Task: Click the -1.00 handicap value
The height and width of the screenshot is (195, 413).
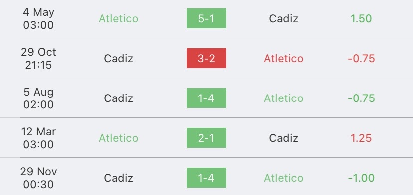Action: point(361,178)
